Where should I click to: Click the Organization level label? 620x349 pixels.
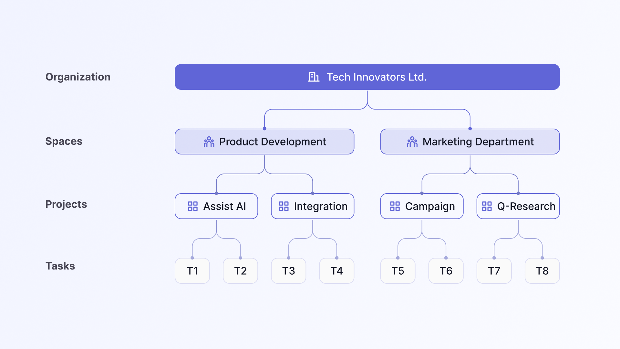pos(78,77)
